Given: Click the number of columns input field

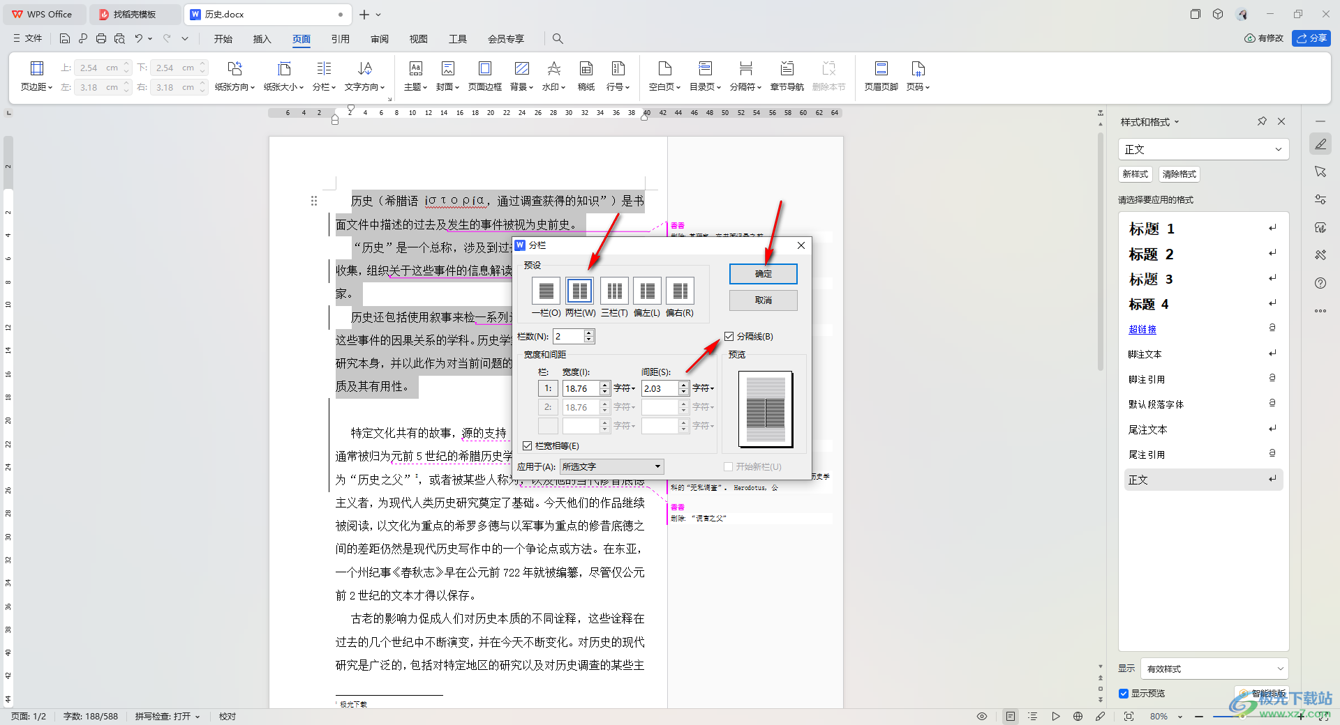Looking at the screenshot, I should click(x=568, y=337).
